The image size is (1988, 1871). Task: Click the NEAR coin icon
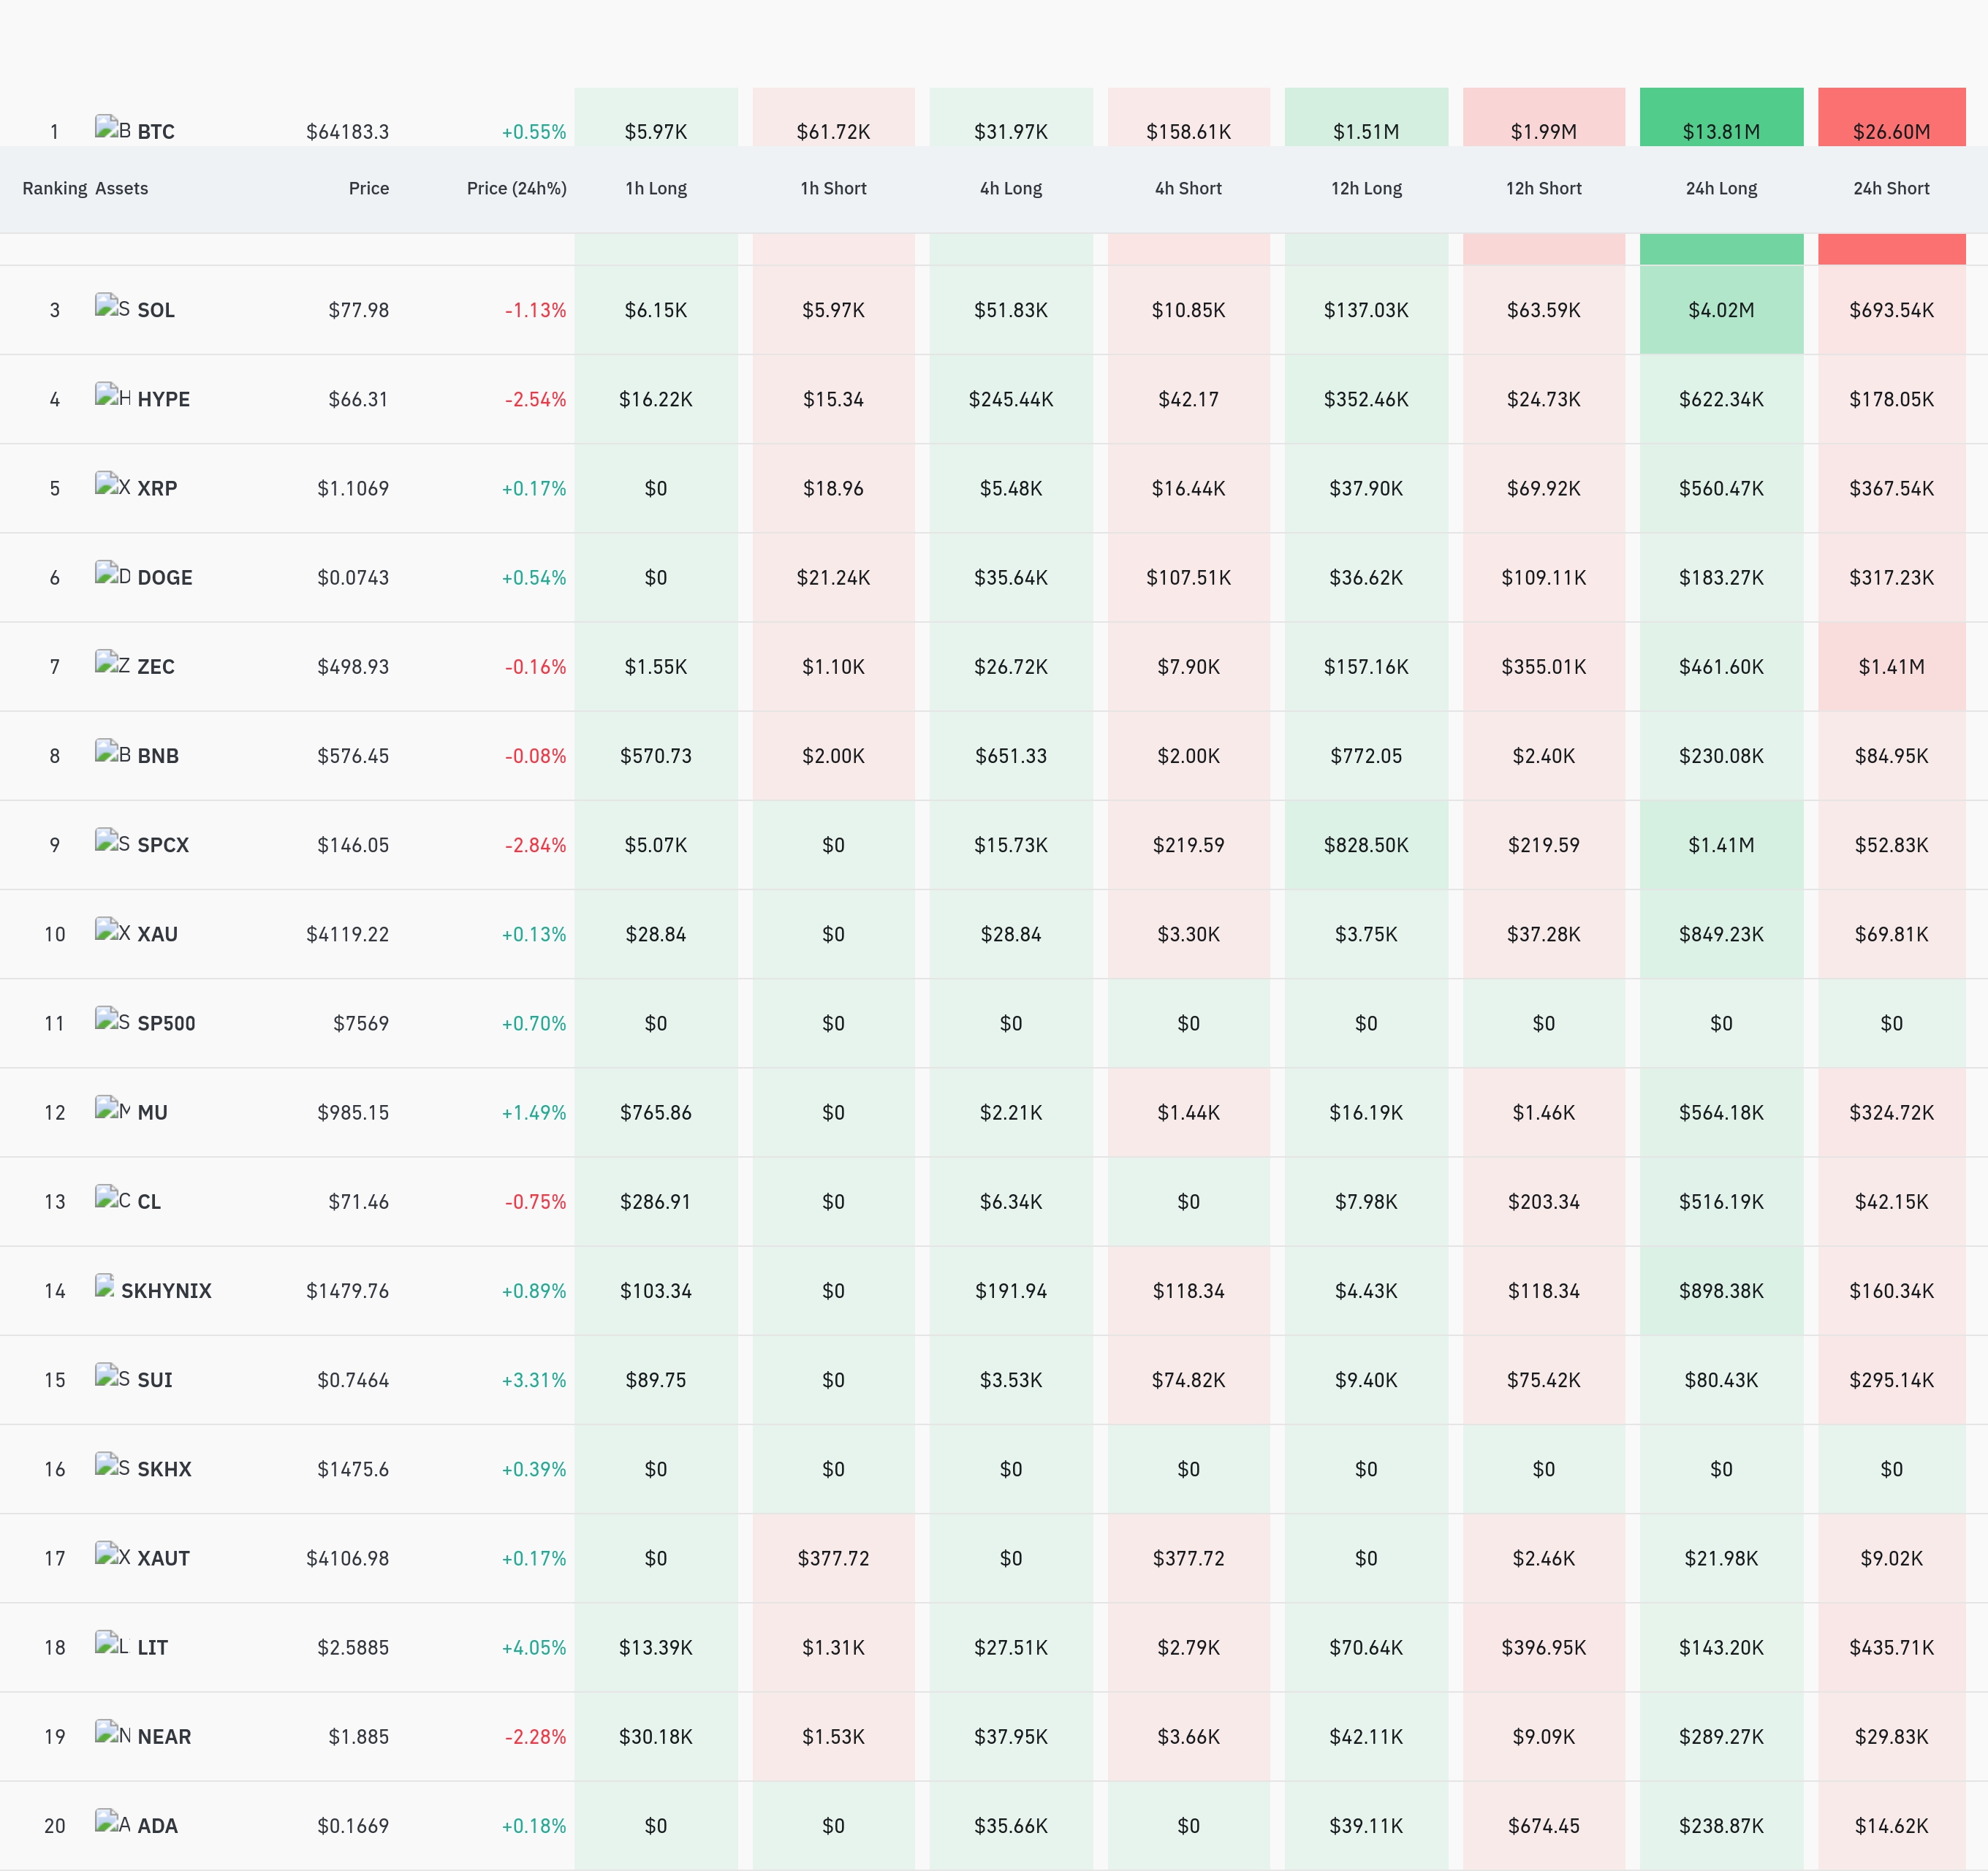click(x=113, y=1733)
